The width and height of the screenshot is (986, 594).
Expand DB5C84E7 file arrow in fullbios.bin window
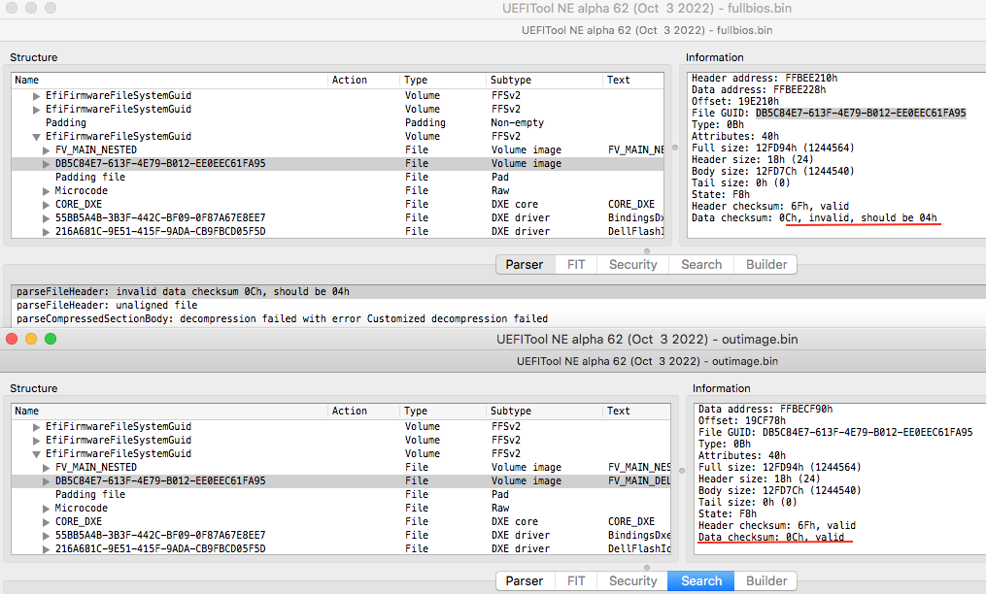pyautogui.click(x=46, y=164)
